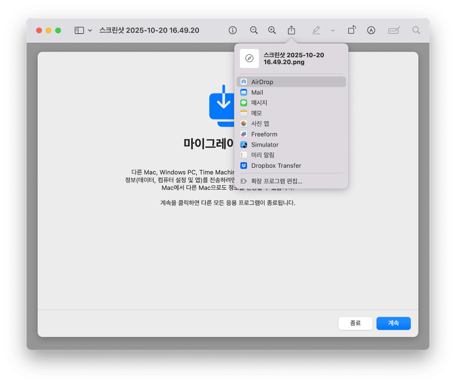Click the Search magnifier icon
The height and width of the screenshot is (385, 456).
click(x=416, y=30)
